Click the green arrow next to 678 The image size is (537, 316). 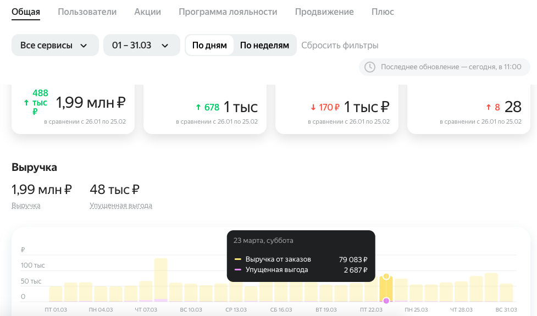click(198, 108)
